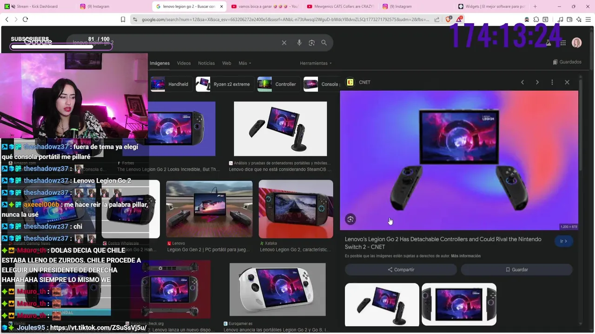Open the Brave Wallet icon
Viewport: 595px width, 334px height.
pyautogui.click(x=569, y=19)
